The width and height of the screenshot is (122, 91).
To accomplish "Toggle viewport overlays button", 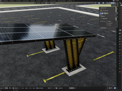I will pyautogui.click(x=103, y=3).
